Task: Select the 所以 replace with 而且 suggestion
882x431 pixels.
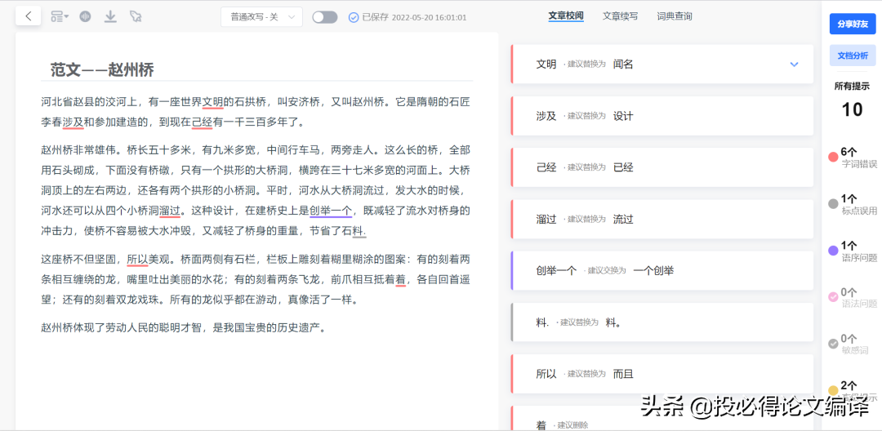Action: 662,374
